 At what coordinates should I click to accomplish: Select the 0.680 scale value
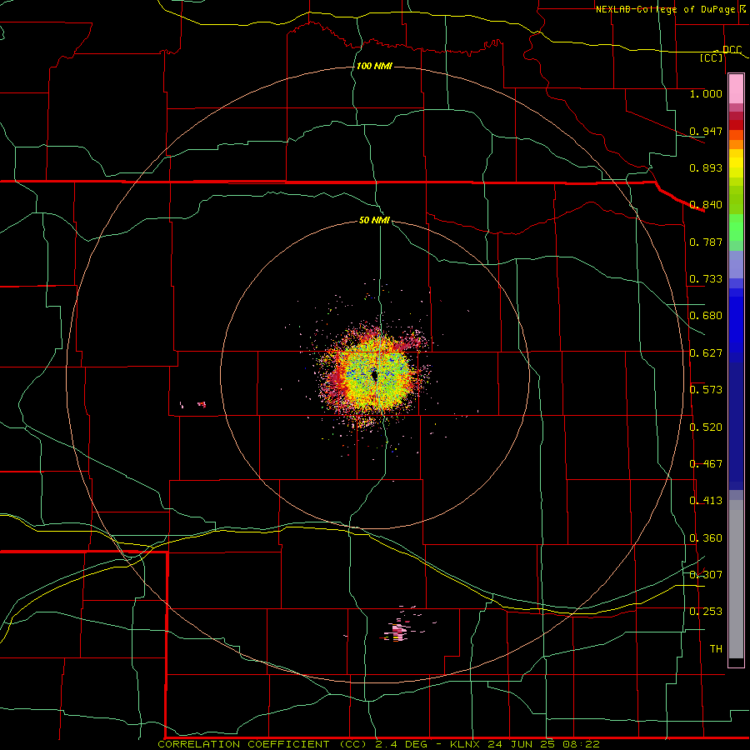[706, 316]
